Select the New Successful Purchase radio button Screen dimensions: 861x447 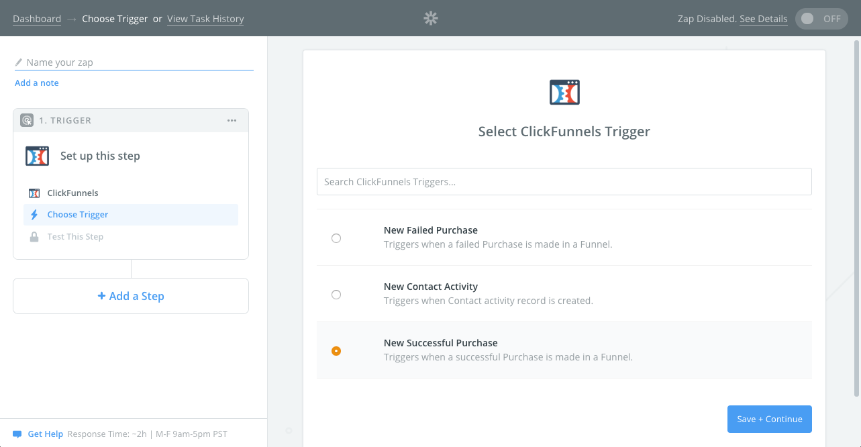coord(336,351)
